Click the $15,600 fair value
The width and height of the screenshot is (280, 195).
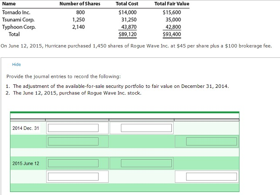tap(172, 12)
